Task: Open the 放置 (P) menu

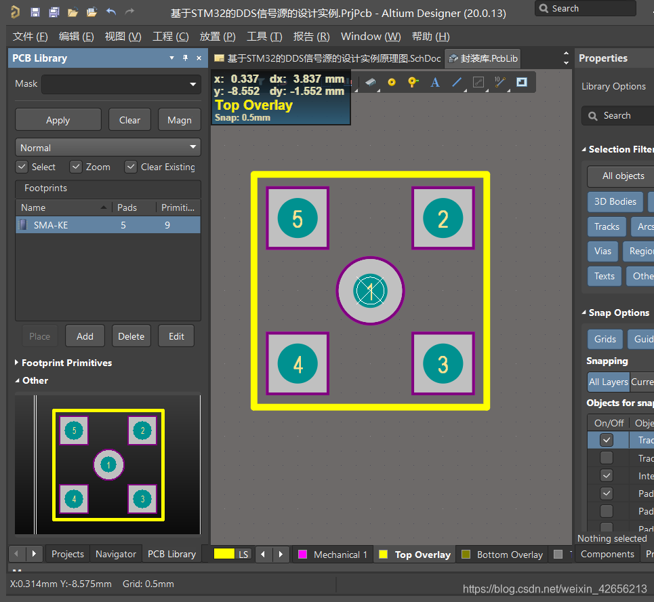Action: [x=218, y=37]
